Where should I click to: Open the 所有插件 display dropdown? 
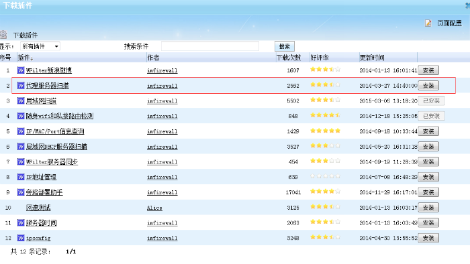[40, 46]
